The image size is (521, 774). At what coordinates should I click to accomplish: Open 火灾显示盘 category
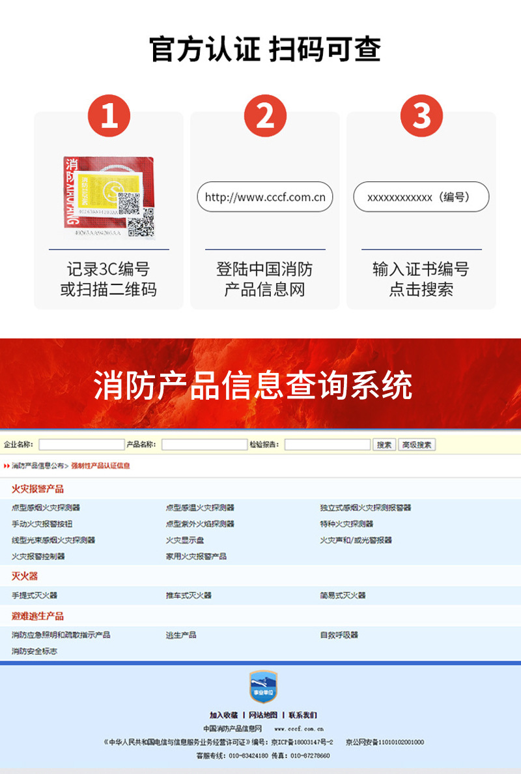184,540
